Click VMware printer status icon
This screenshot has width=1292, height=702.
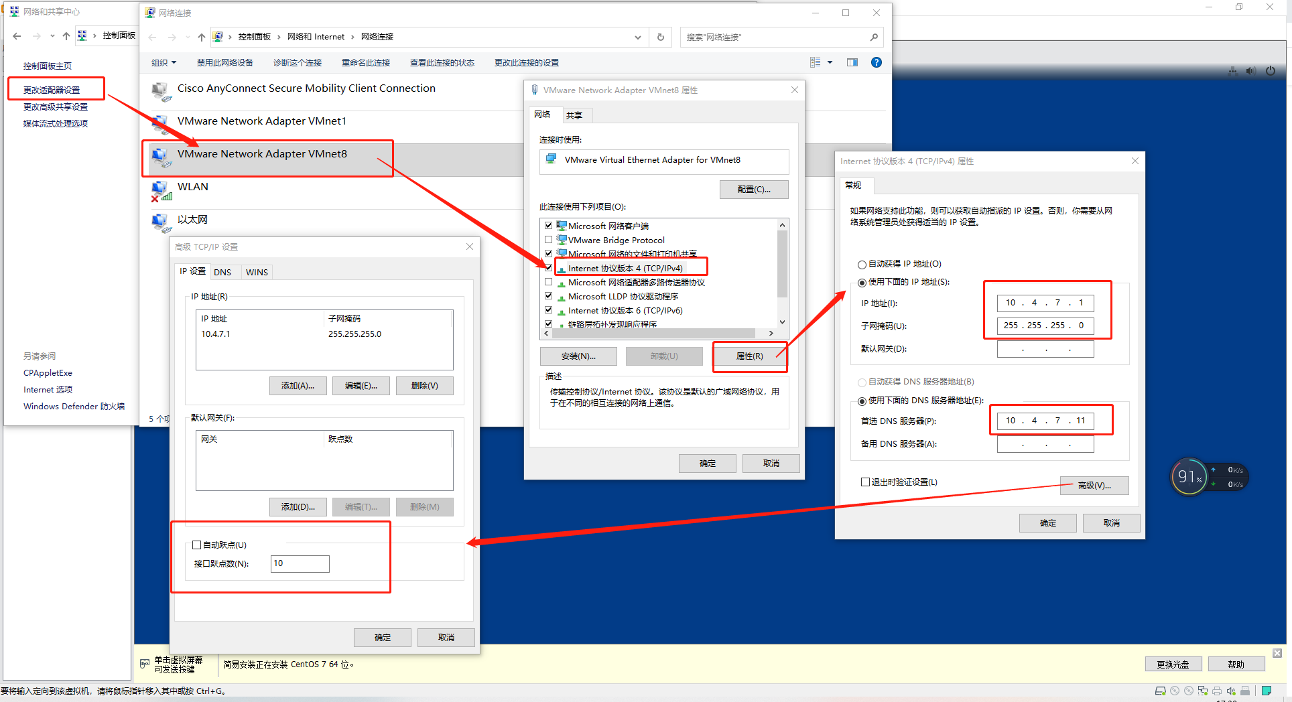coord(1217,691)
